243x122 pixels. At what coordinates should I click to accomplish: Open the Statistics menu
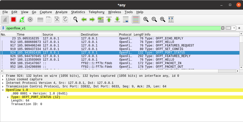78,12
